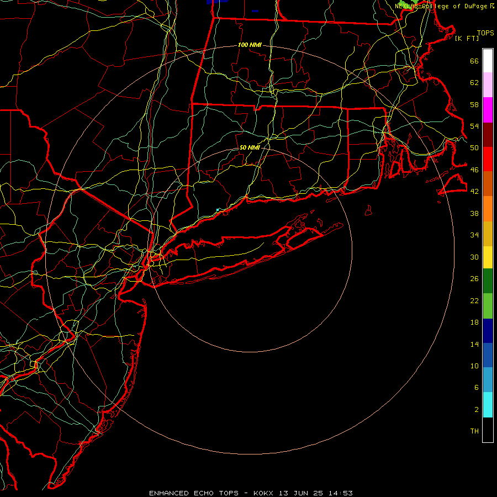Select the light green legend band
Screen dimensions: 497x497
[488, 306]
